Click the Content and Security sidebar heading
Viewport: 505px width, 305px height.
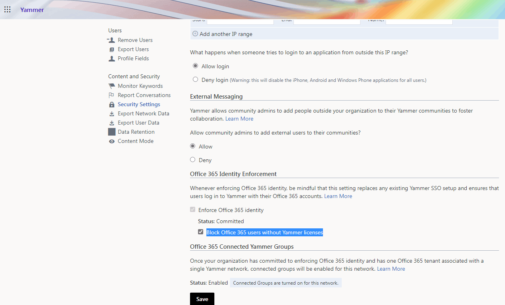pos(134,76)
